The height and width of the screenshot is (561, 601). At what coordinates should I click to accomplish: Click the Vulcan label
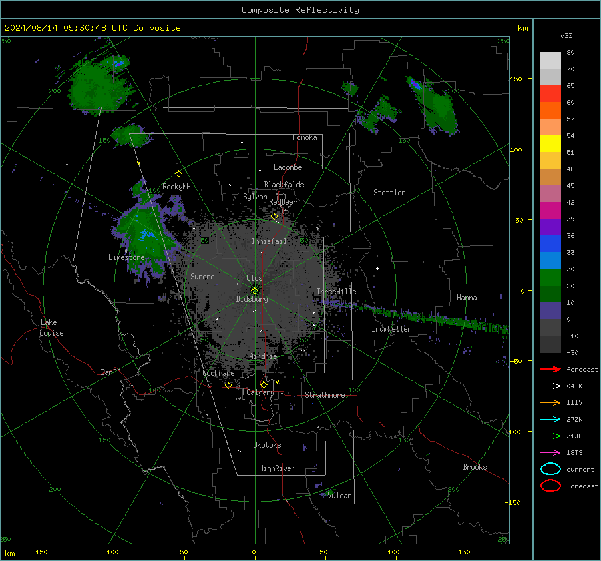click(x=339, y=496)
